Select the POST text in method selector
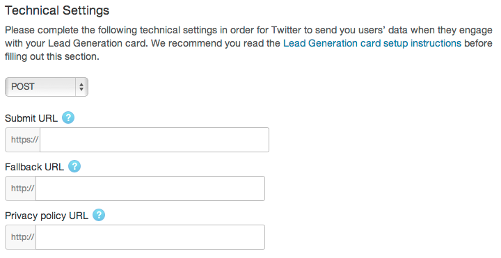 [x=23, y=87]
